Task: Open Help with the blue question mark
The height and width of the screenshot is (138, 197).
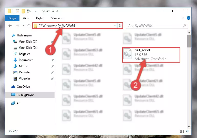Action: (x=188, y=18)
